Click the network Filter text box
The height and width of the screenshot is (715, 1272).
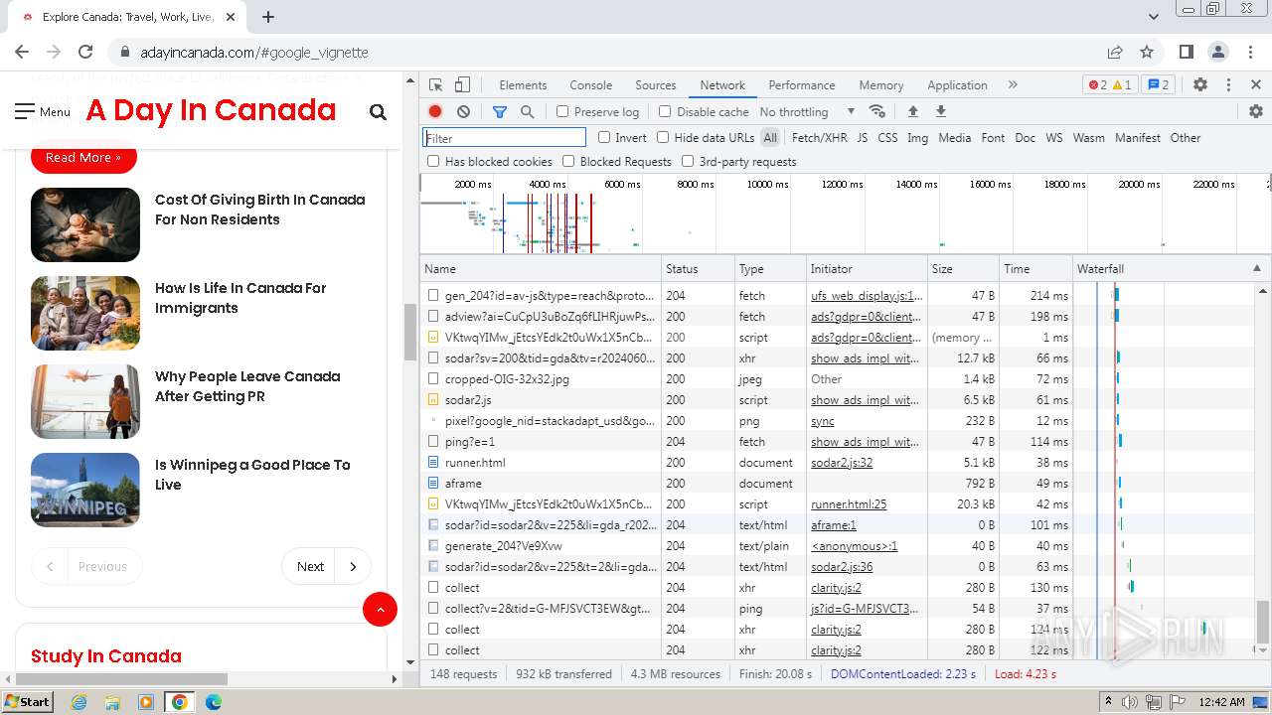[505, 138]
